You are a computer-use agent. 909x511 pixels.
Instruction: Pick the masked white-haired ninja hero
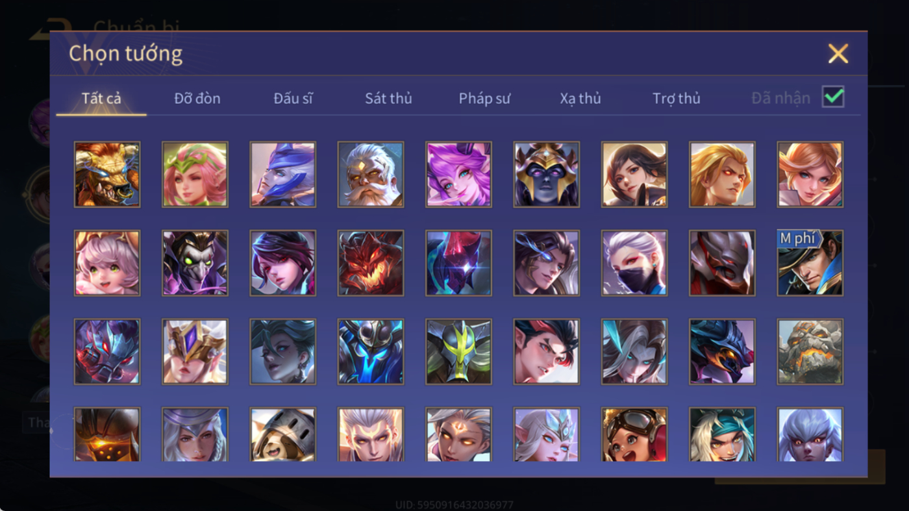coord(634,263)
